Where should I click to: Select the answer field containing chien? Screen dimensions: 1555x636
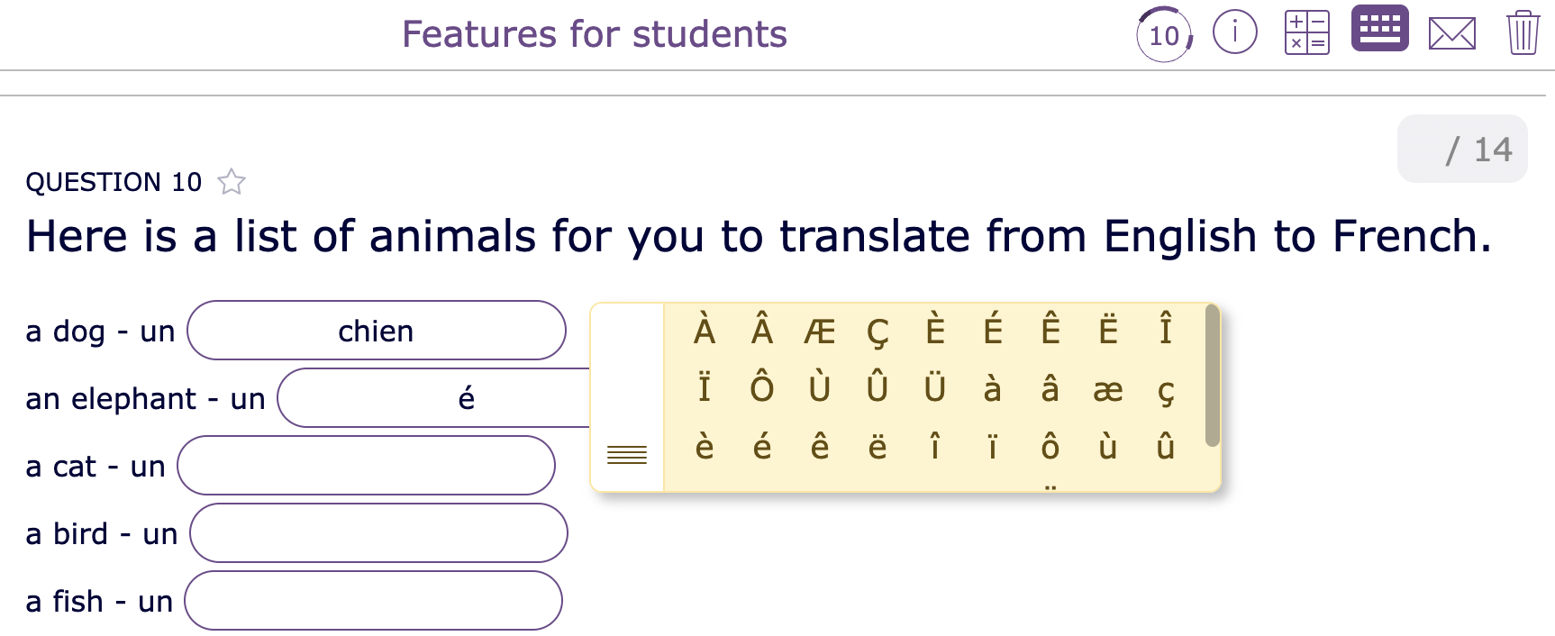[x=376, y=331]
